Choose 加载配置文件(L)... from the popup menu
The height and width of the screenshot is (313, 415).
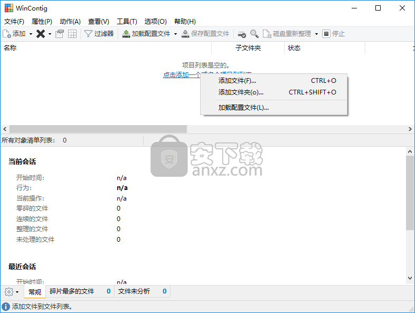click(x=274, y=108)
